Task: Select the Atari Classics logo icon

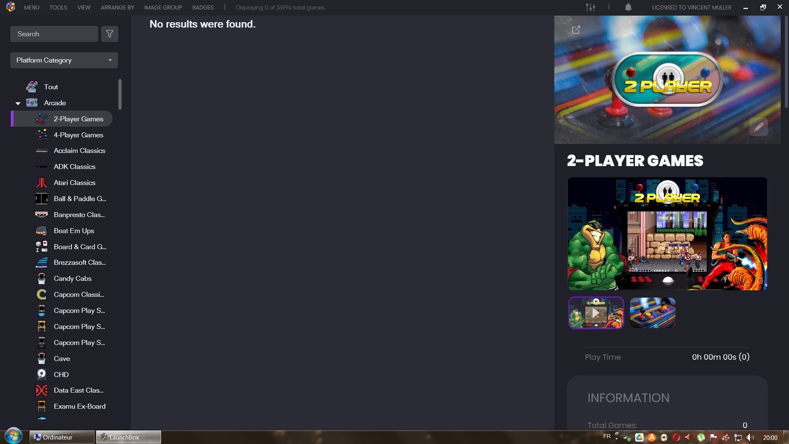Action: 42,183
